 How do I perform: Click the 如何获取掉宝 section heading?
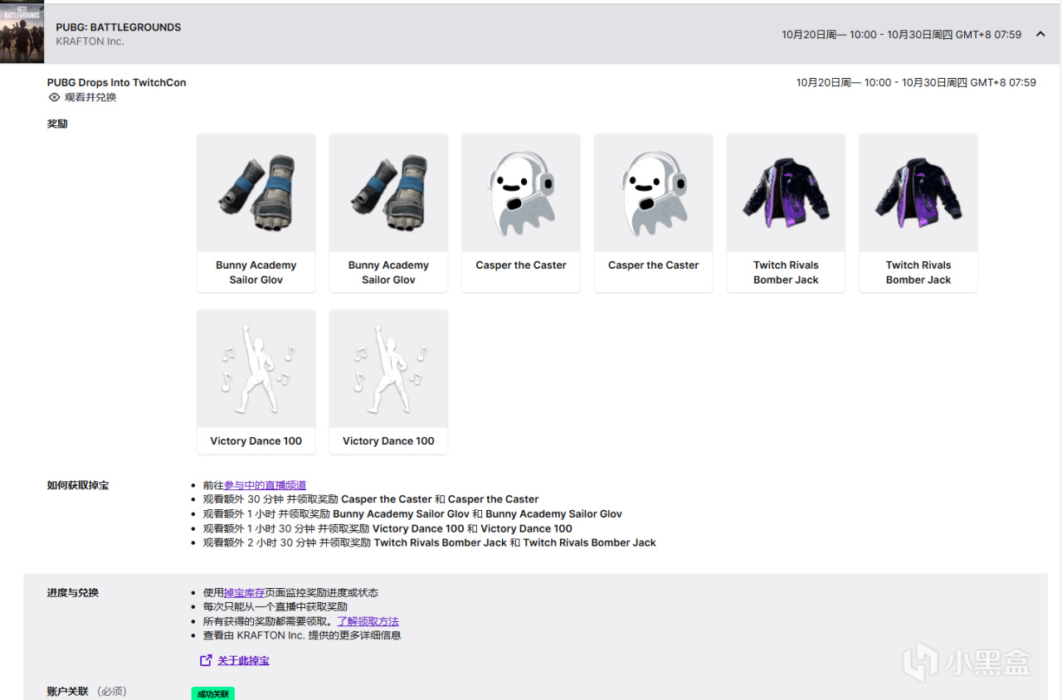click(78, 485)
